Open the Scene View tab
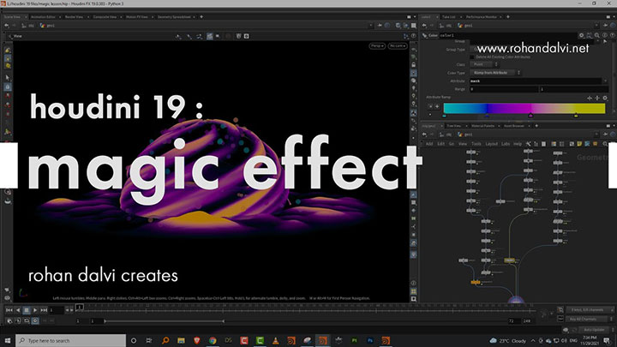The height and width of the screenshot is (347, 617). pos(12,17)
